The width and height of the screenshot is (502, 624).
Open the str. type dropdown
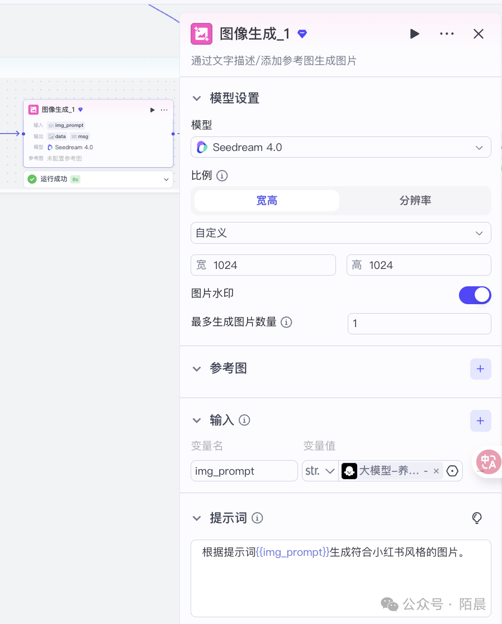pyautogui.click(x=320, y=471)
